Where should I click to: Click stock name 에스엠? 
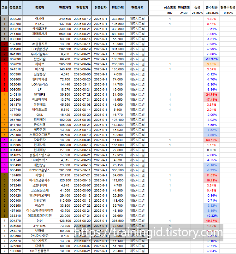pos(39,69)
